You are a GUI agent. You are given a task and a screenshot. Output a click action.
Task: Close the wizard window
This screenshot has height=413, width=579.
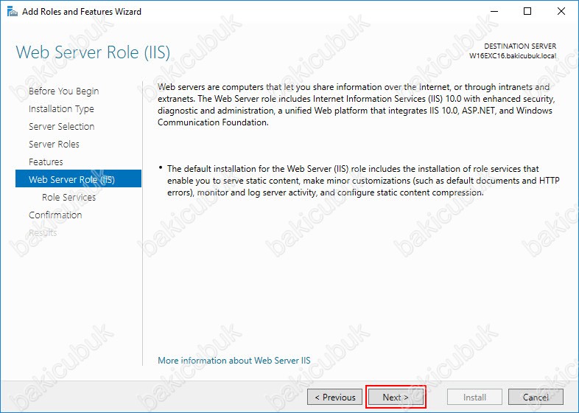[x=561, y=12]
